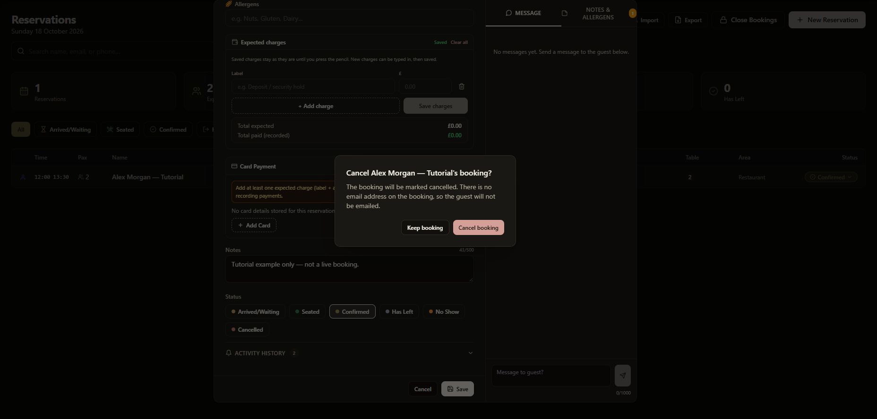Export reservations from the toolbar

[x=688, y=20]
